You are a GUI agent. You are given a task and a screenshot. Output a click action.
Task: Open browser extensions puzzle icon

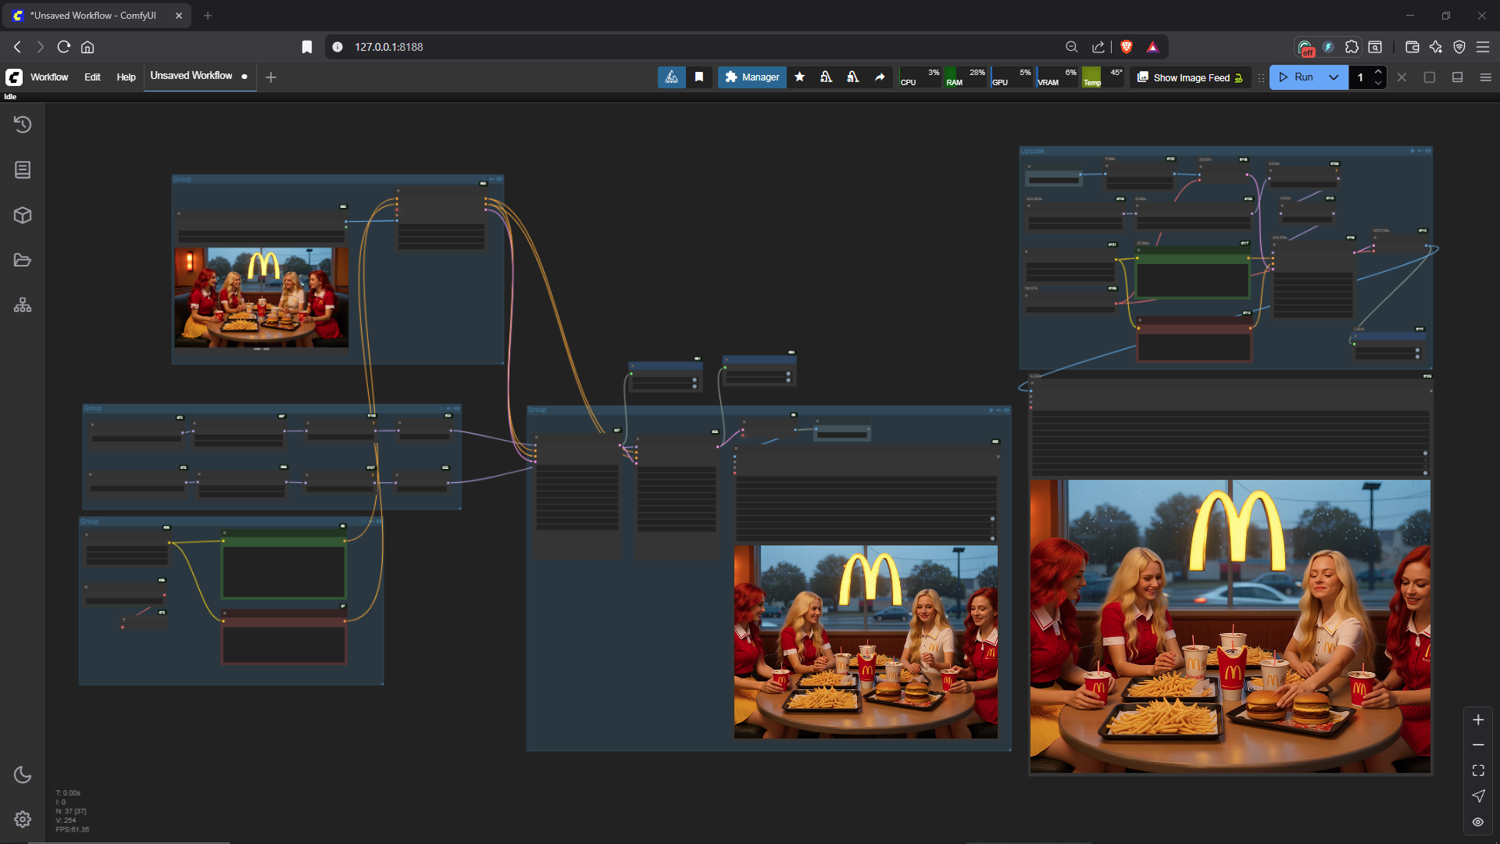1352,47
